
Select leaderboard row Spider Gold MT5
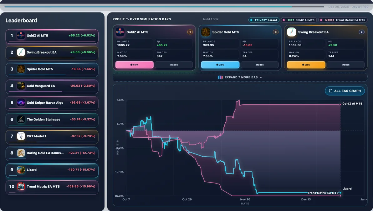[x=52, y=70]
